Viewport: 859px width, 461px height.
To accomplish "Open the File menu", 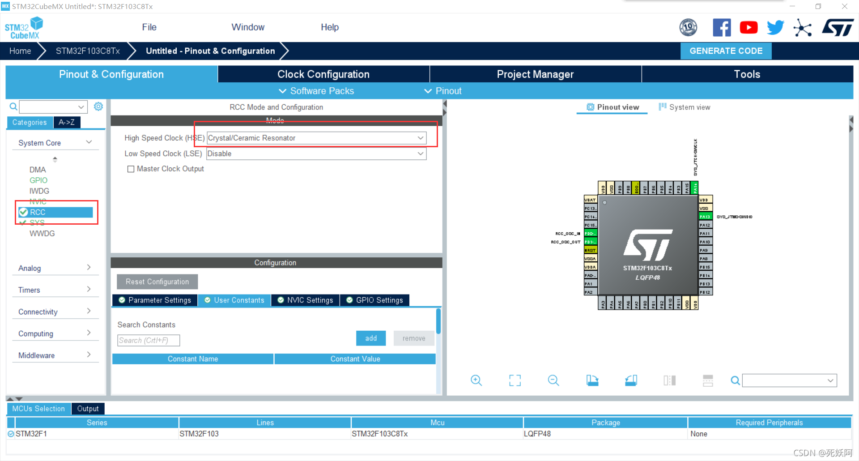I will coord(149,27).
